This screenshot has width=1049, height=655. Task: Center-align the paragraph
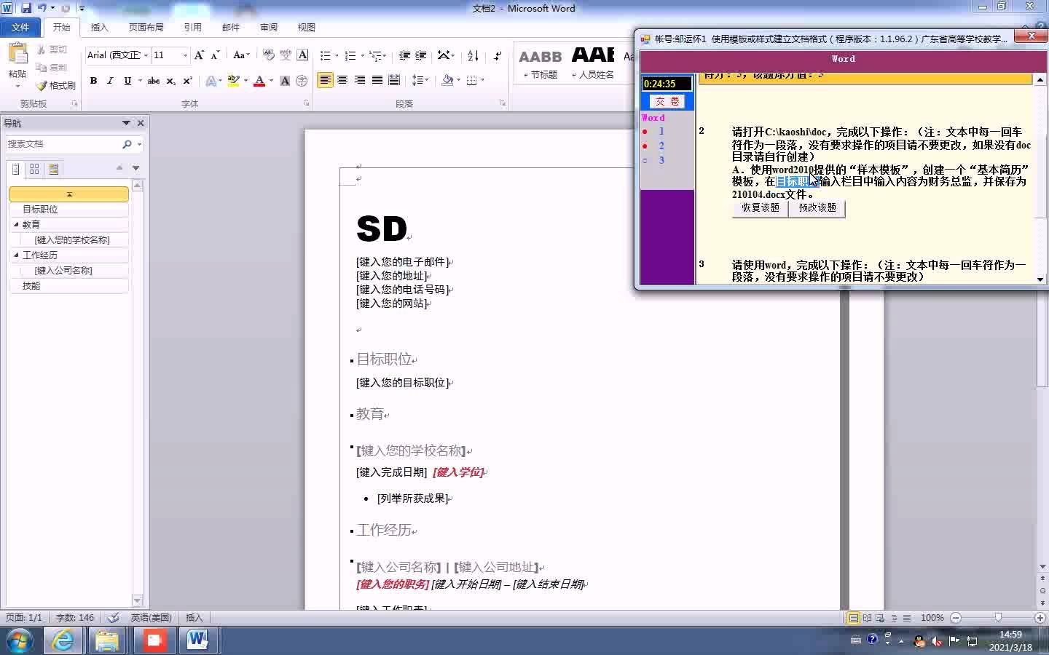342,80
